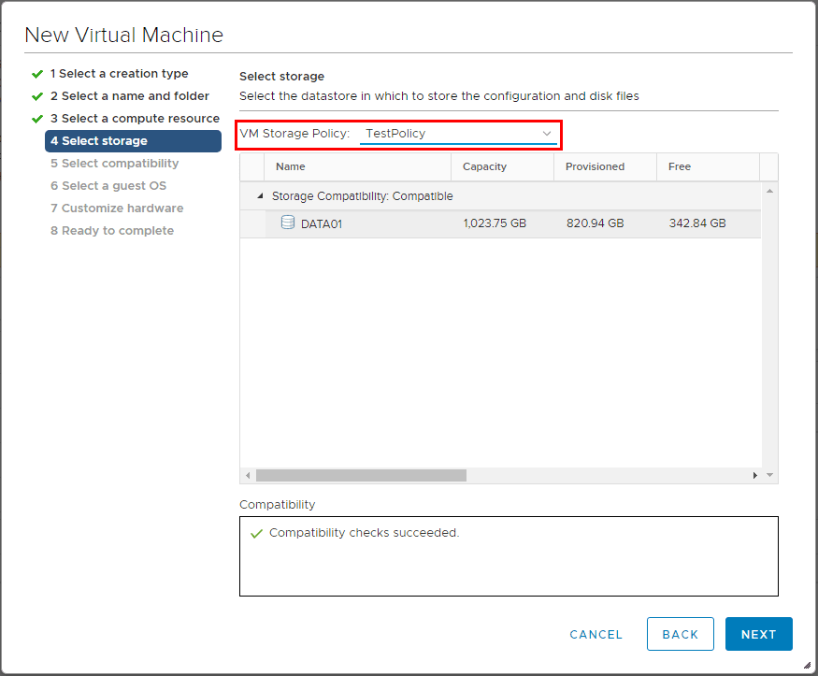Viewport: 818px width, 676px height.
Task: Click the BACK button
Action: (681, 634)
